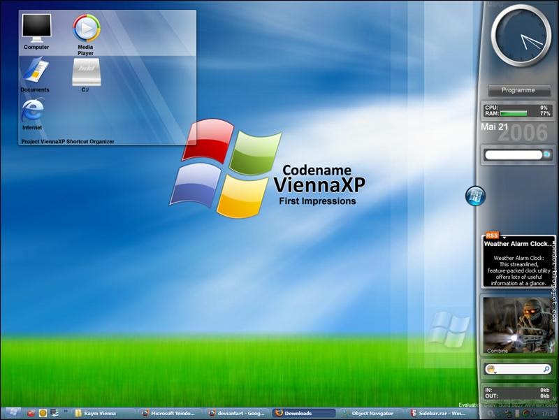Click the orange RSS badge

[x=492, y=236]
